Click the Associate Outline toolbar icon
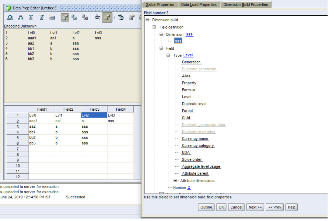The height and width of the screenshot is (221, 334). (10, 17)
